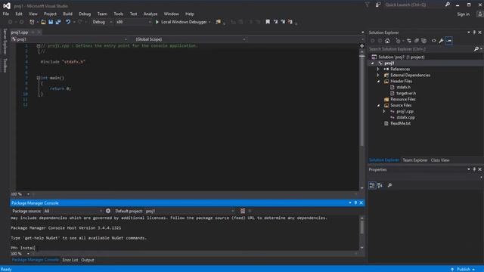484x272 pixels.
Task: Collapse the Header Files folder
Action: coord(378,81)
